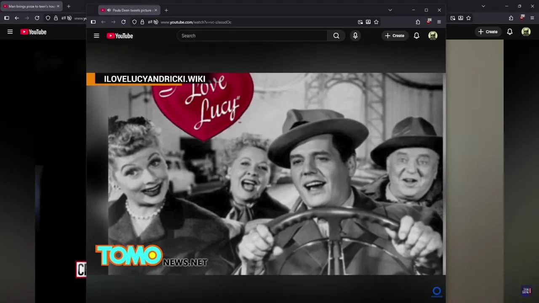Click the youtube.com URL in front window address bar
This screenshot has width=539, height=303.
[196, 22]
